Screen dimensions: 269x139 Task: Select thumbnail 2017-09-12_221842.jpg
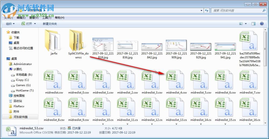click(x=152, y=47)
